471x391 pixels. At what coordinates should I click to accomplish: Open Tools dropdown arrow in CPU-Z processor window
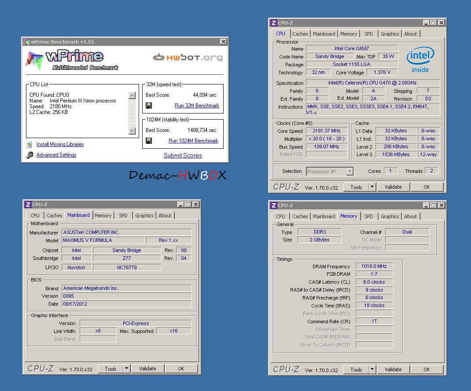click(x=372, y=186)
